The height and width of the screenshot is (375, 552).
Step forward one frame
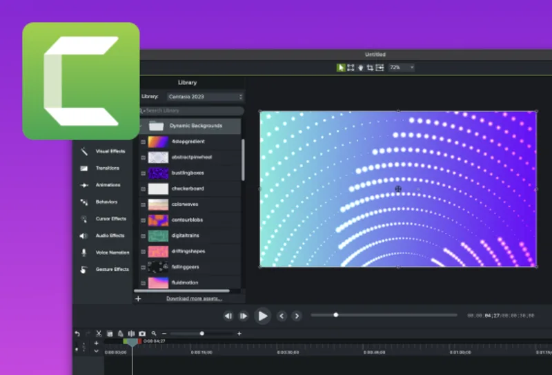[244, 316]
